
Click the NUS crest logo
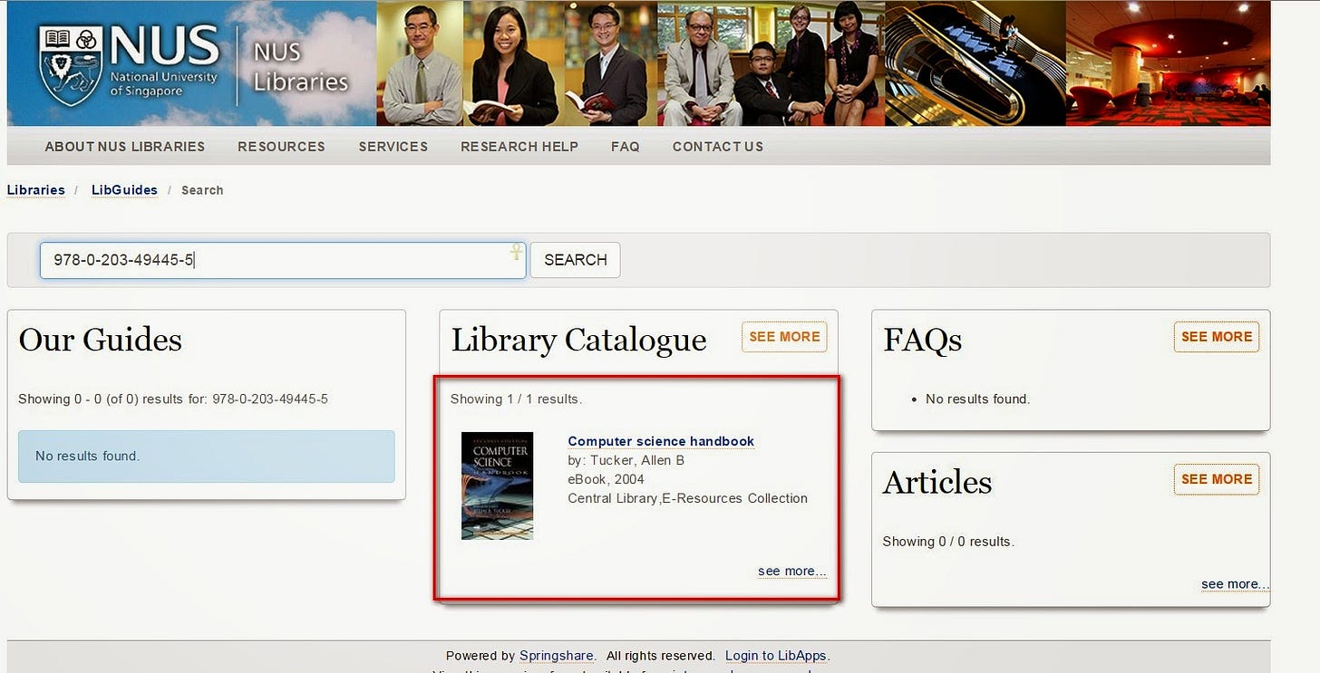(x=70, y=66)
